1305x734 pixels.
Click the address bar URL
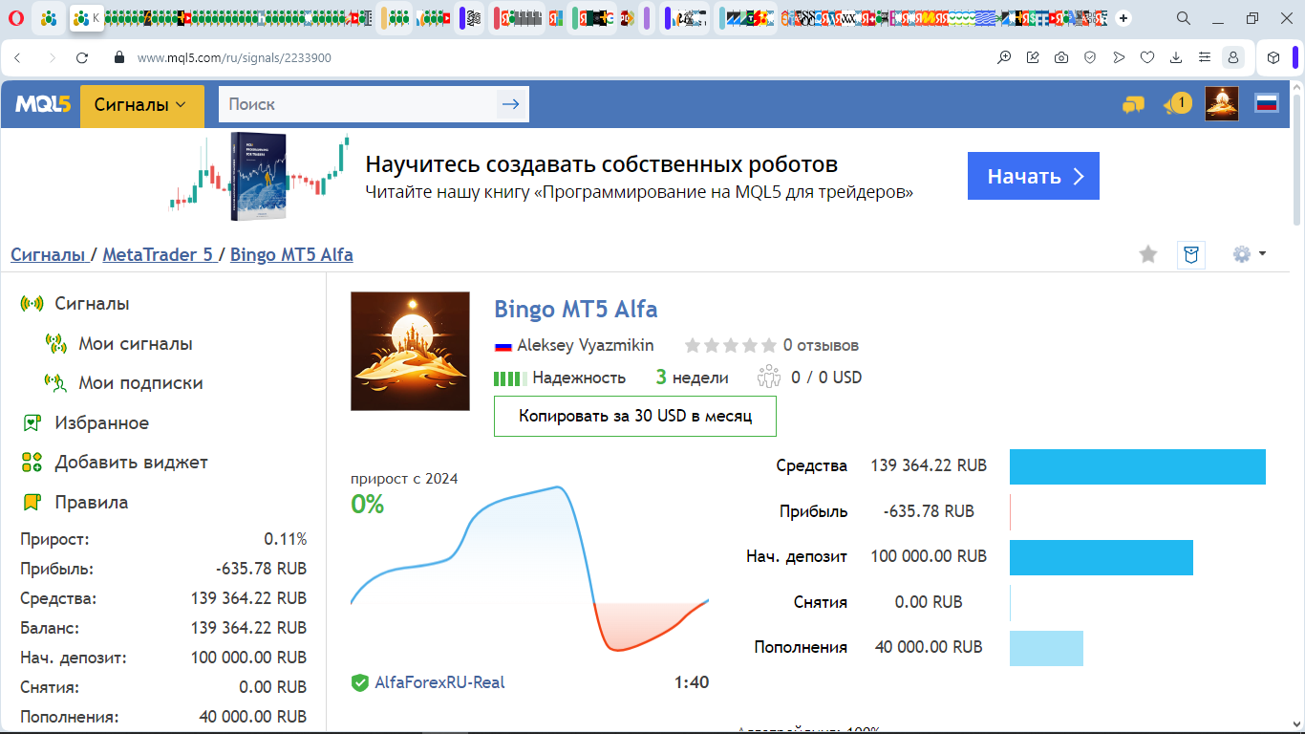pyautogui.click(x=234, y=57)
